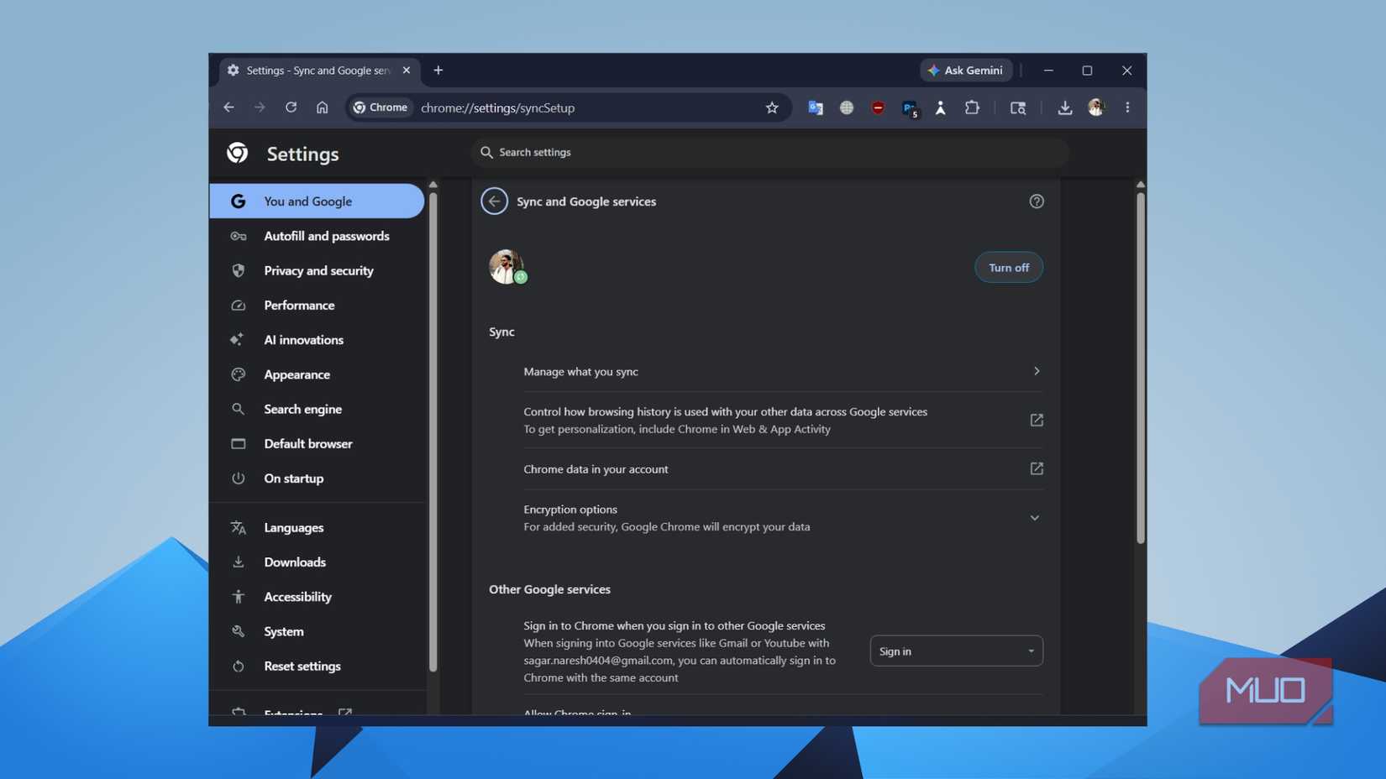The height and width of the screenshot is (779, 1386).
Task: Click the white figure extension icon
Action: 941,107
